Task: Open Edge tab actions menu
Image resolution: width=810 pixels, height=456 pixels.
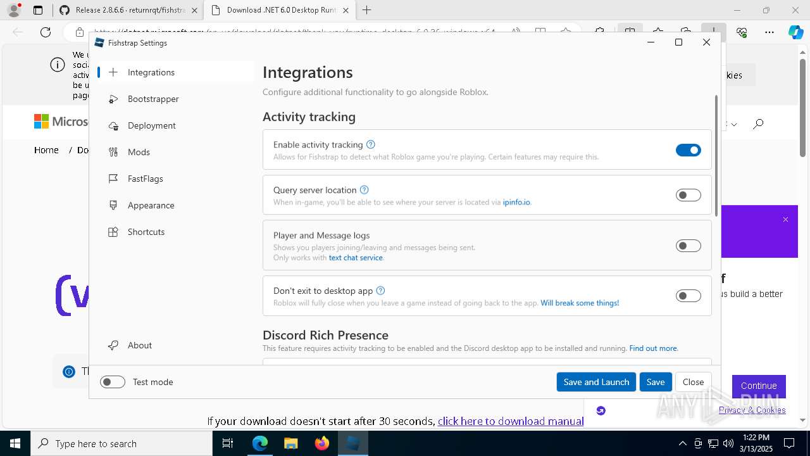Action: 38,10
